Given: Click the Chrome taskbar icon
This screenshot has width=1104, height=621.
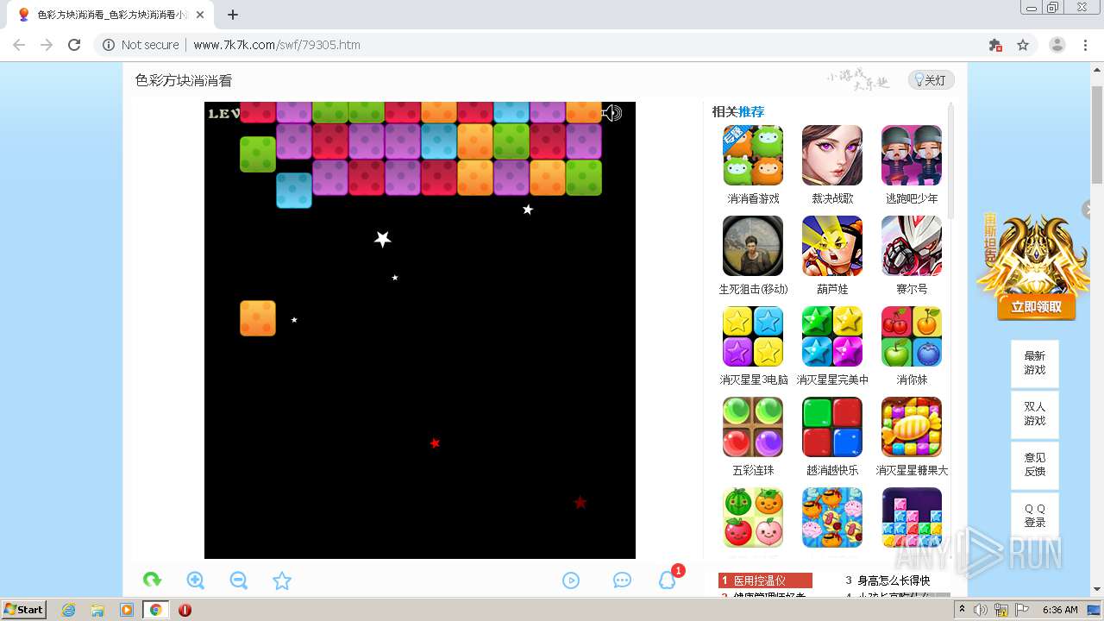Looking at the screenshot, I should click(x=155, y=610).
